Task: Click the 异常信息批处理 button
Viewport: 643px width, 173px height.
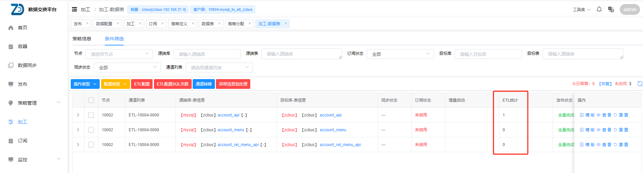Action: (233, 84)
